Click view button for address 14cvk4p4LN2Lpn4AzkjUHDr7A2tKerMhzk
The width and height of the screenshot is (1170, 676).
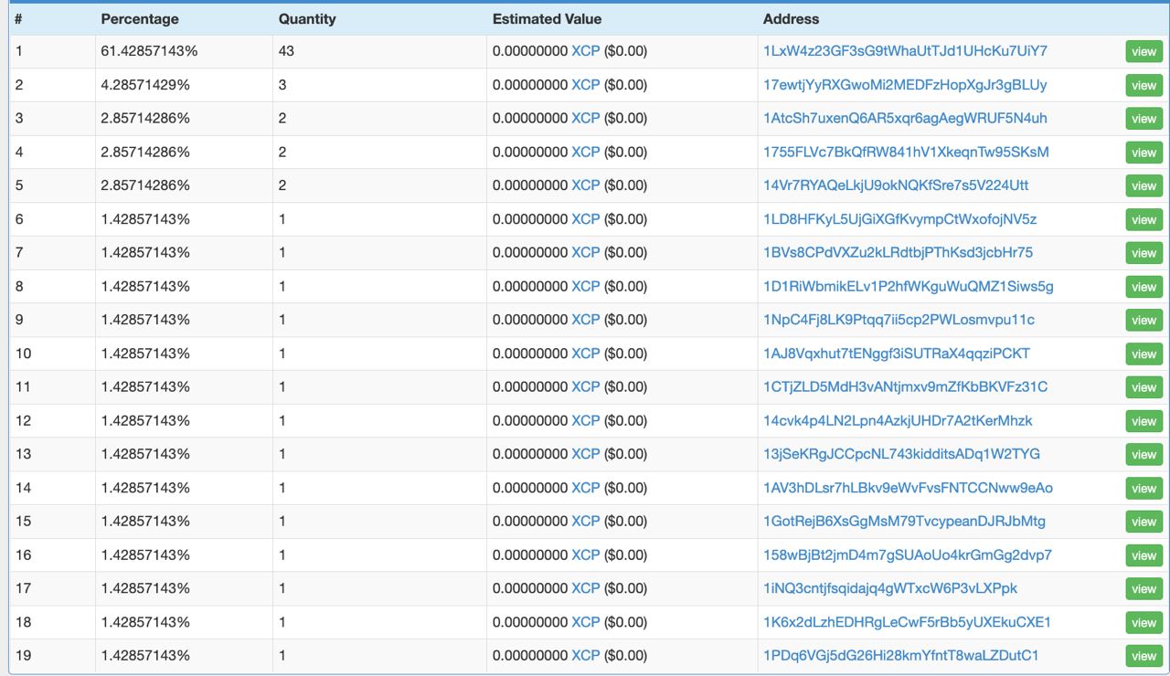click(x=1143, y=421)
